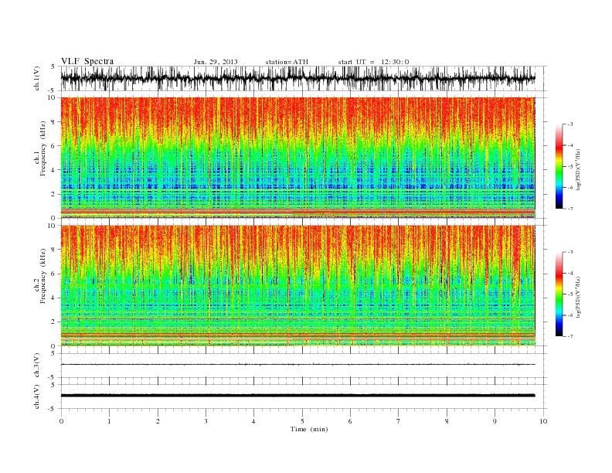Click the "4" kHz tick on ch.1 spectrogram axis

53,170
